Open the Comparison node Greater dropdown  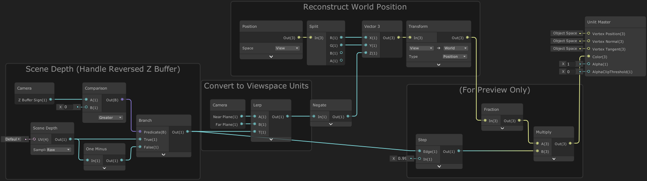tap(110, 118)
